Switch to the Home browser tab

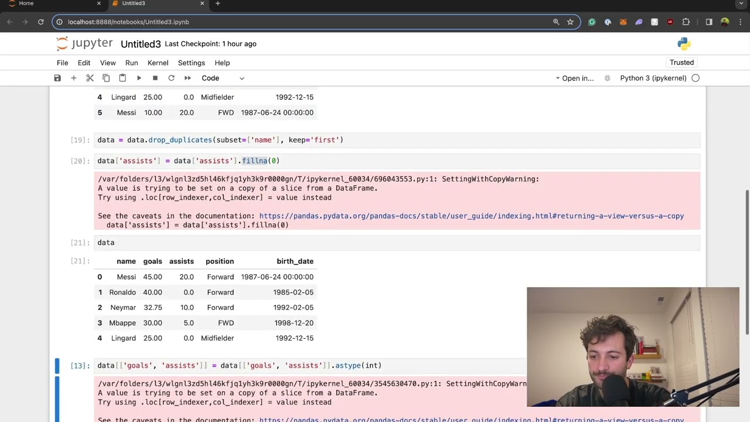[x=53, y=4]
